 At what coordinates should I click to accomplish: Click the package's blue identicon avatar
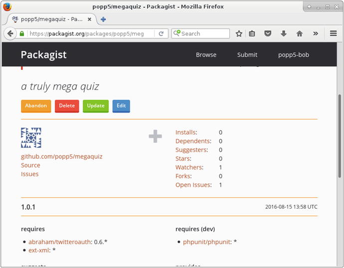point(31,138)
